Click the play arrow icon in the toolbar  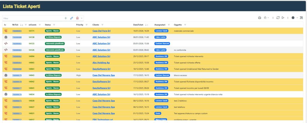click(283, 18)
